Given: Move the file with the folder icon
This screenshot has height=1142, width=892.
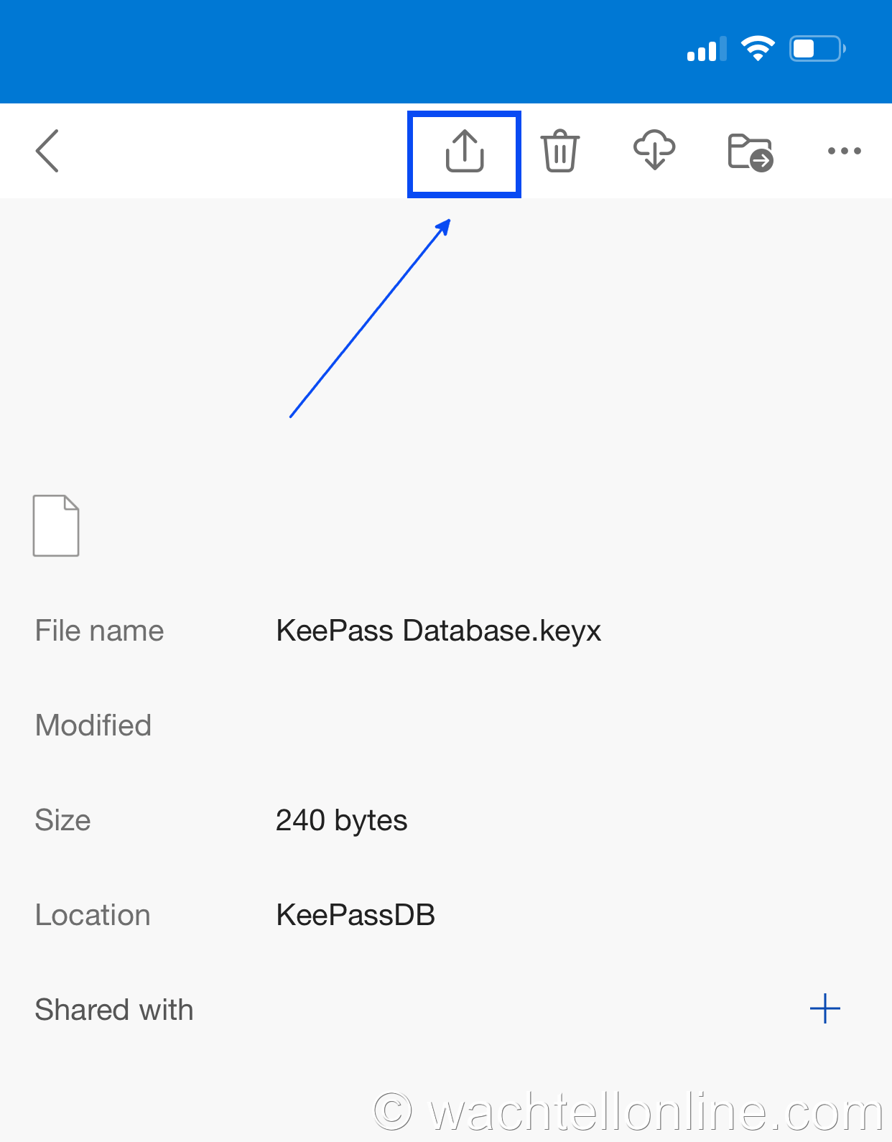Looking at the screenshot, I should point(749,150).
